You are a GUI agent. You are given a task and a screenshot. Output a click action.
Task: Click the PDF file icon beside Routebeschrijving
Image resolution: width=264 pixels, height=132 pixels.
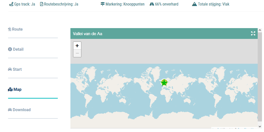pos(42,4)
